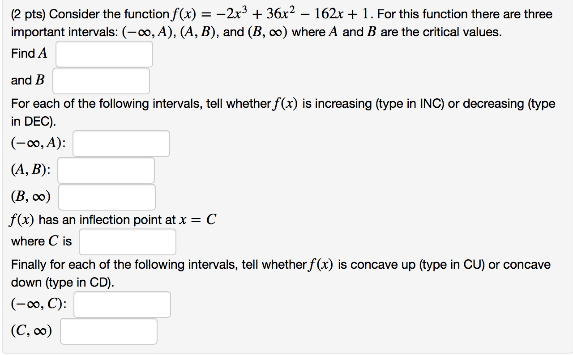Click the input field to enter value A
The width and height of the screenshot is (573, 355).
(104, 54)
